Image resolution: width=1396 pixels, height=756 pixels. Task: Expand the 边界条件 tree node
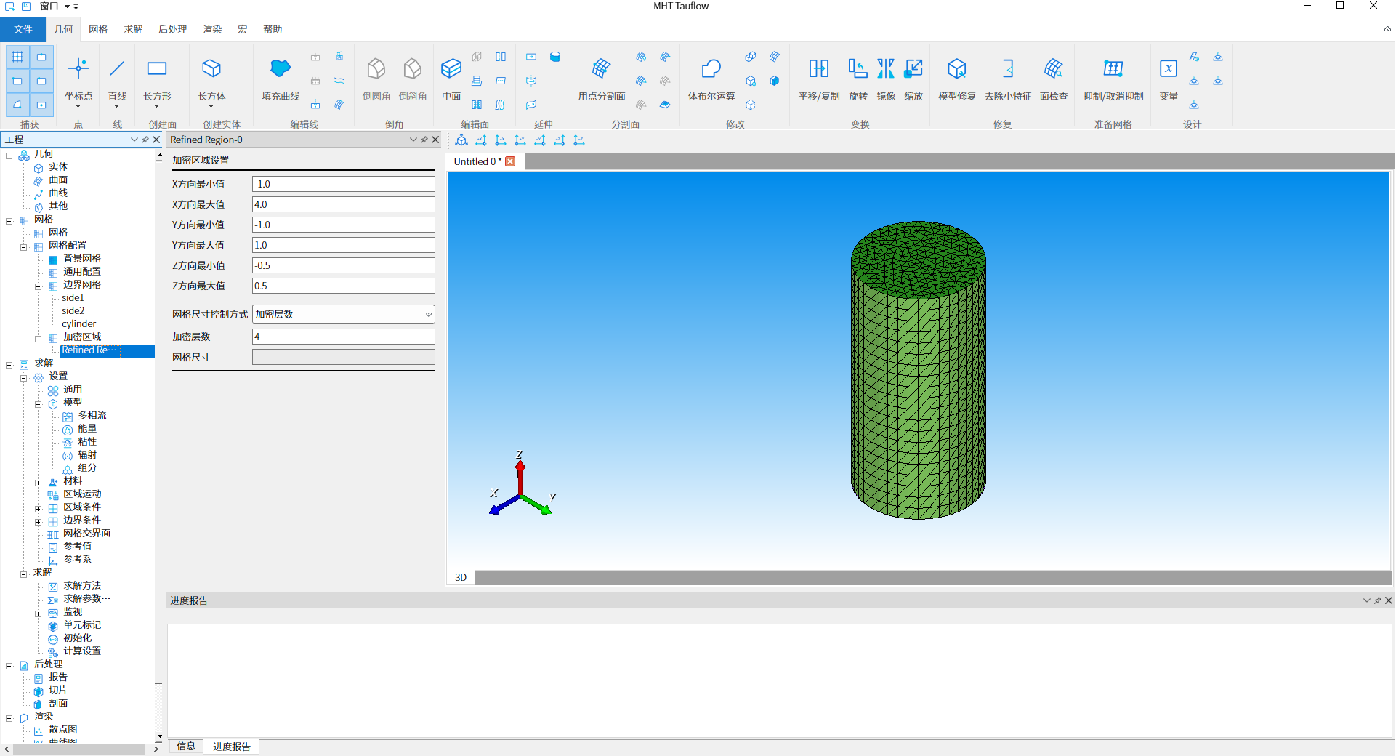[38, 521]
